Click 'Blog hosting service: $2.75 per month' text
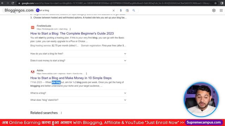225x126 pixels. click(x=54, y=45)
